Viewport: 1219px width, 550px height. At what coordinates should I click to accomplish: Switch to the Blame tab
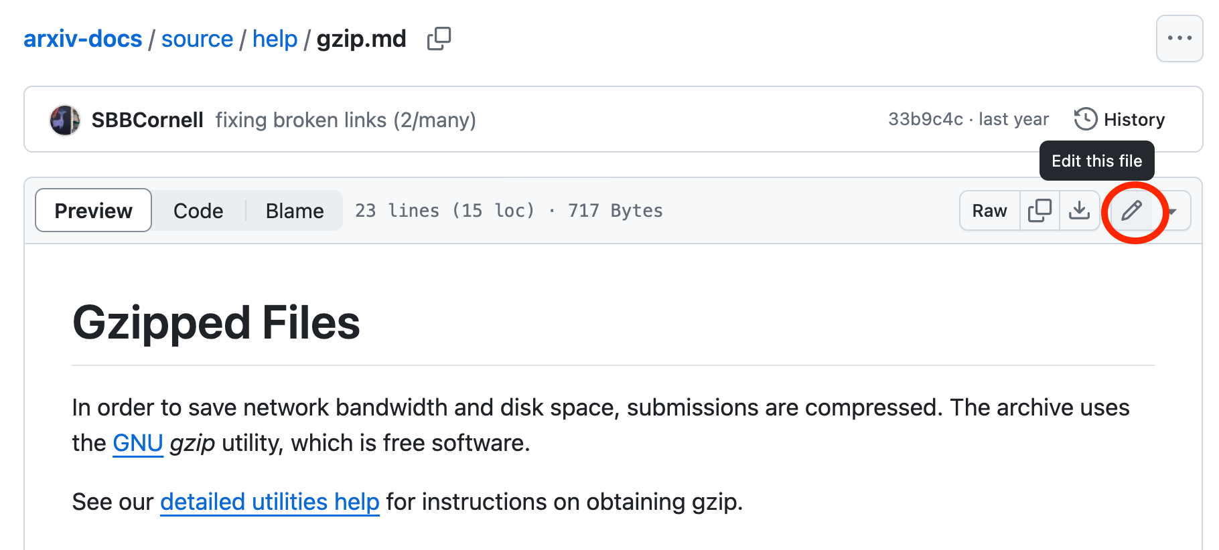coord(294,210)
